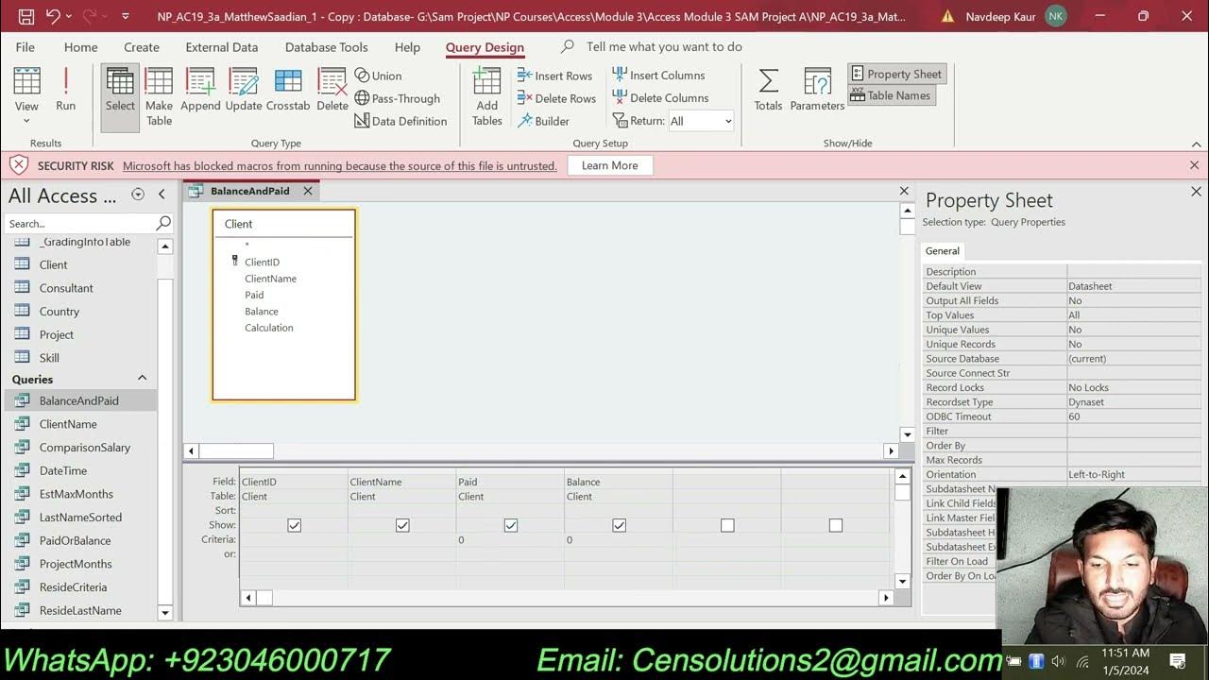
Task: Switch to the External Data tab
Action: pyautogui.click(x=222, y=47)
